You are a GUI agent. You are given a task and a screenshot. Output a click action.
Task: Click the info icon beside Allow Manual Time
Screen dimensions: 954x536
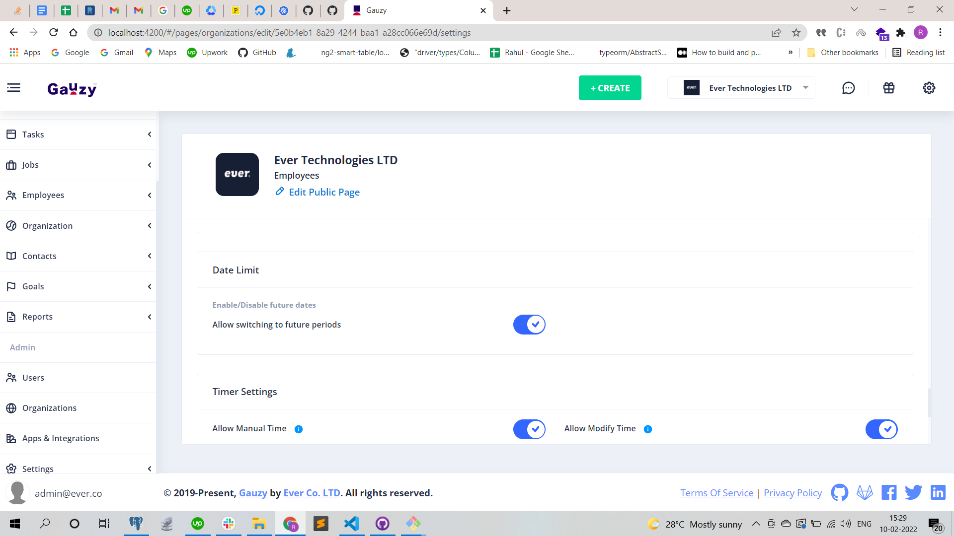[299, 429]
